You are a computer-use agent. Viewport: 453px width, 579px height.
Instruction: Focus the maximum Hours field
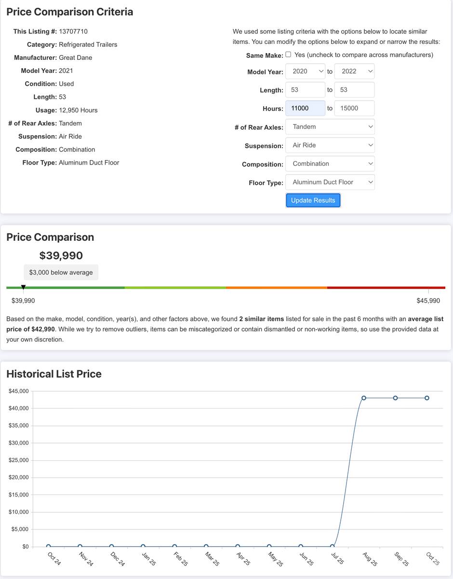354,108
